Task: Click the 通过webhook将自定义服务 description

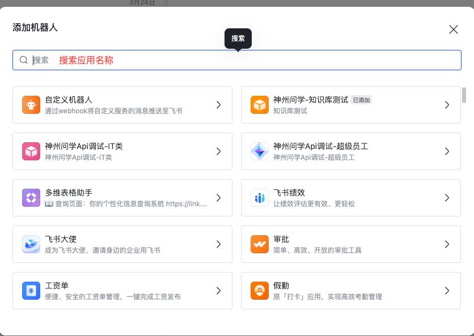Action: point(113,111)
